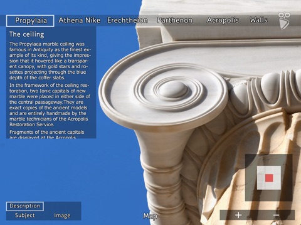The width and height of the screenshot is (301, 225).
Task: Open the Propylaia tab
Action: click(x=30, y=21)
